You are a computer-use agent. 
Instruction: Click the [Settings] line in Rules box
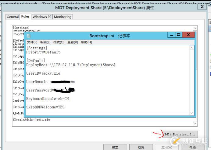[x=21, y=28]
